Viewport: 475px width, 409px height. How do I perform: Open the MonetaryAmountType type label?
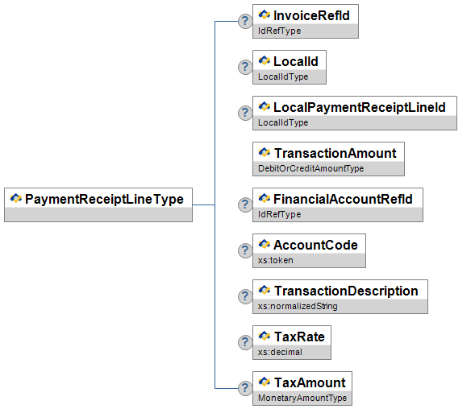pyautogui.click(x=302, y=398)
